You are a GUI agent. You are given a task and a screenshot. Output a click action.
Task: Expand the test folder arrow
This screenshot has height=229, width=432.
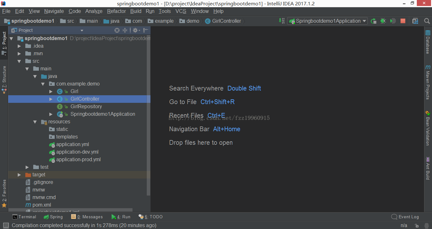(x=27, y=167)
